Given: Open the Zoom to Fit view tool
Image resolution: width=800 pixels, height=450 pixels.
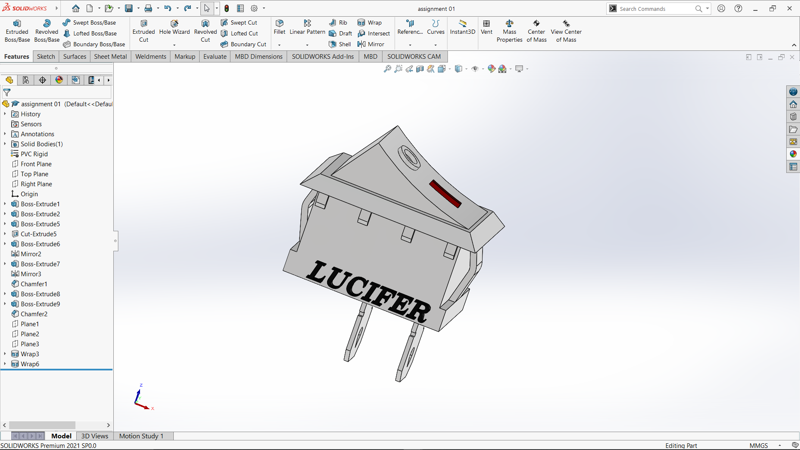Looking at the screenshot, I should coord(387,69).
